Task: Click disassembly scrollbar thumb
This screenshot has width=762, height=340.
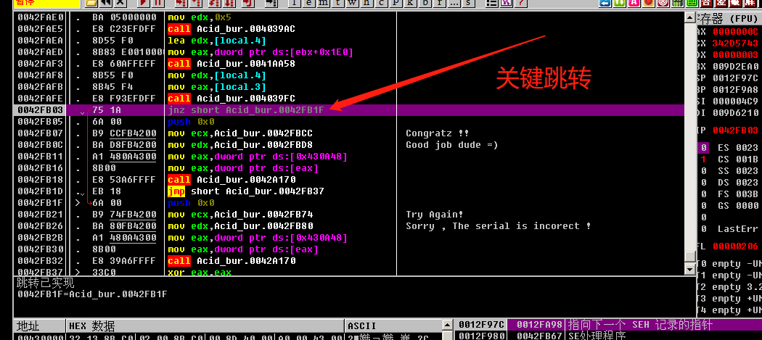Action: coord(689,257)
